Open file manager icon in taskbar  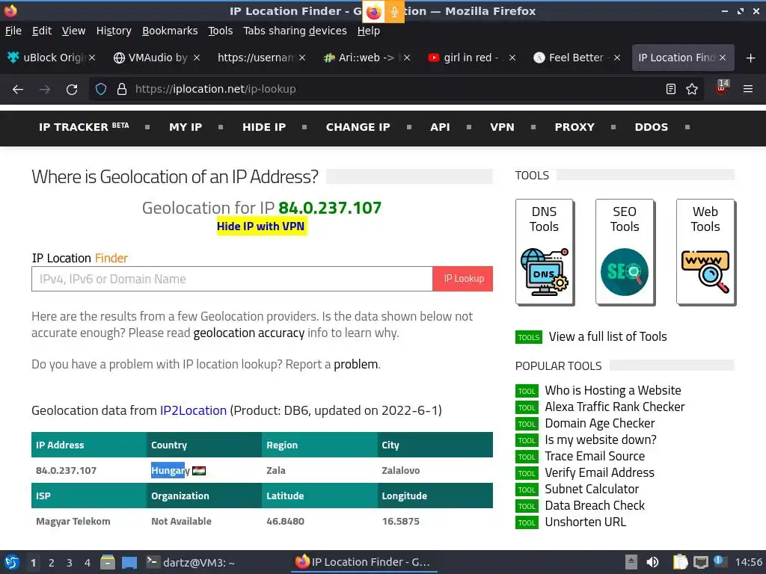[x=108, y=562]
